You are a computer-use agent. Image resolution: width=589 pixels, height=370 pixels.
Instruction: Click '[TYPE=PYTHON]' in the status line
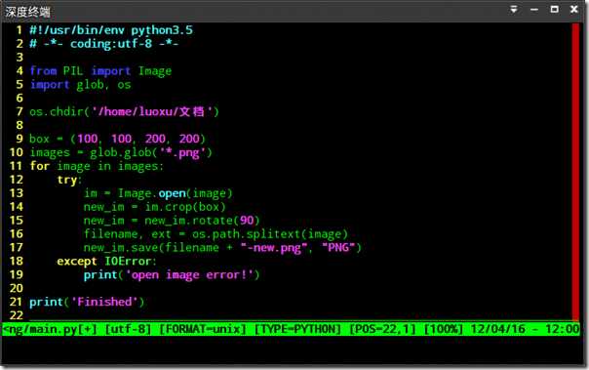click(297, 329)
